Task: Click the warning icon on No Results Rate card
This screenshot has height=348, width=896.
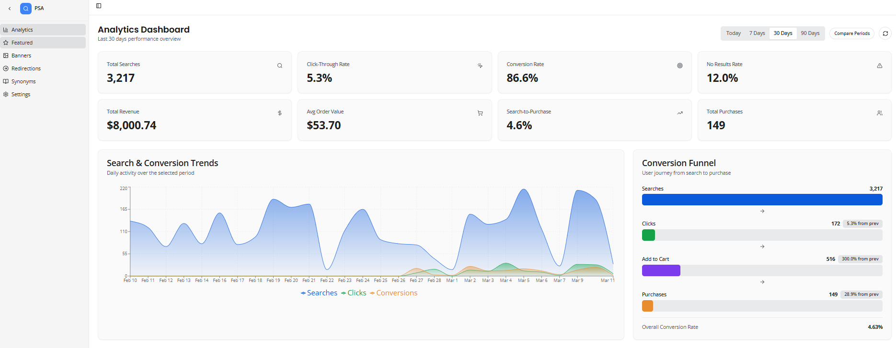Action: tap(880, 66)
